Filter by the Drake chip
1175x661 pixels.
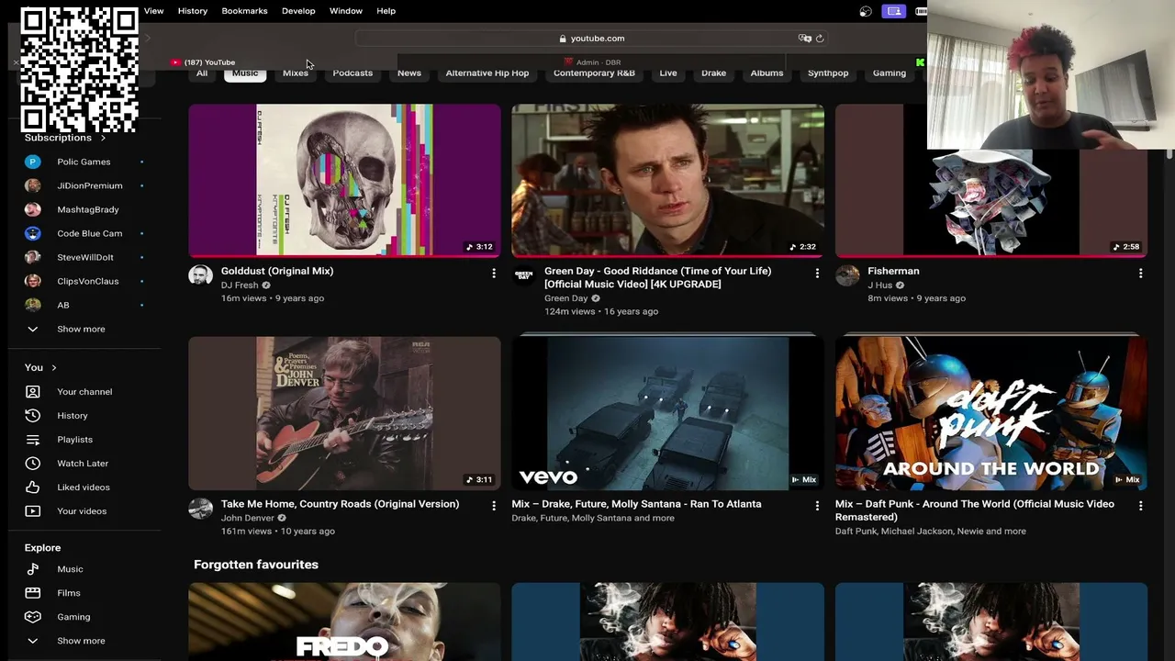[x=713, y=73]
